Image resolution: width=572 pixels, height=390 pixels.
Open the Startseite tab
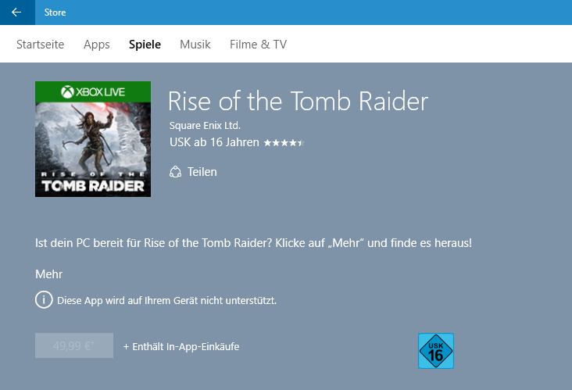pyautogui.click(x=40, y=45)
